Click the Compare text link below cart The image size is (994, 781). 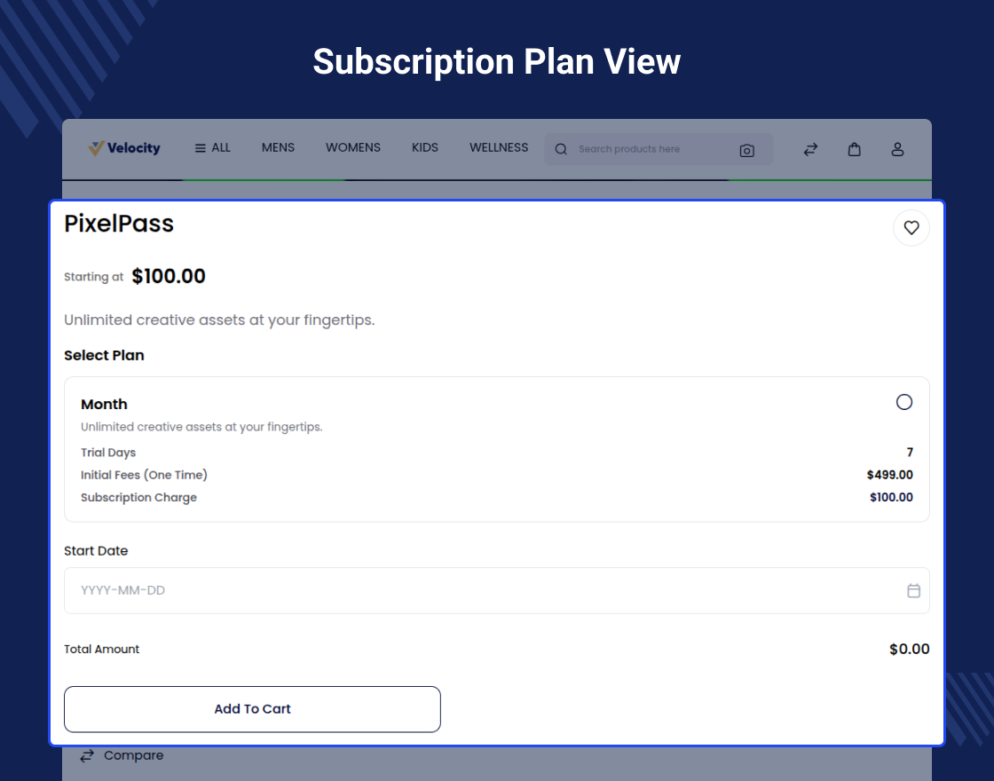coord(133,755)
